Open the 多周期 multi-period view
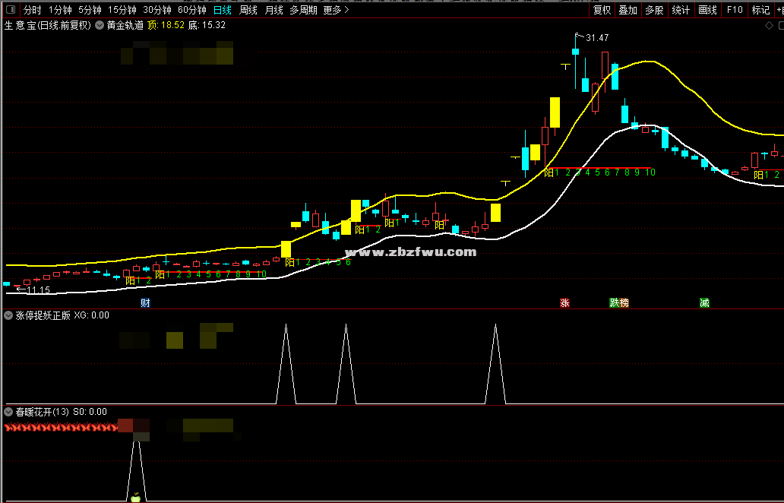 point(303,10)
